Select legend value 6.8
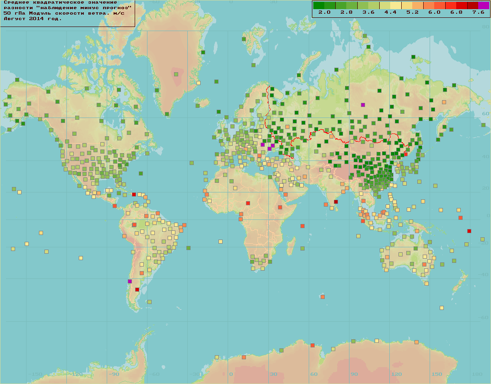The height and width of the screenshot is (384, 491). coord(456,12)
